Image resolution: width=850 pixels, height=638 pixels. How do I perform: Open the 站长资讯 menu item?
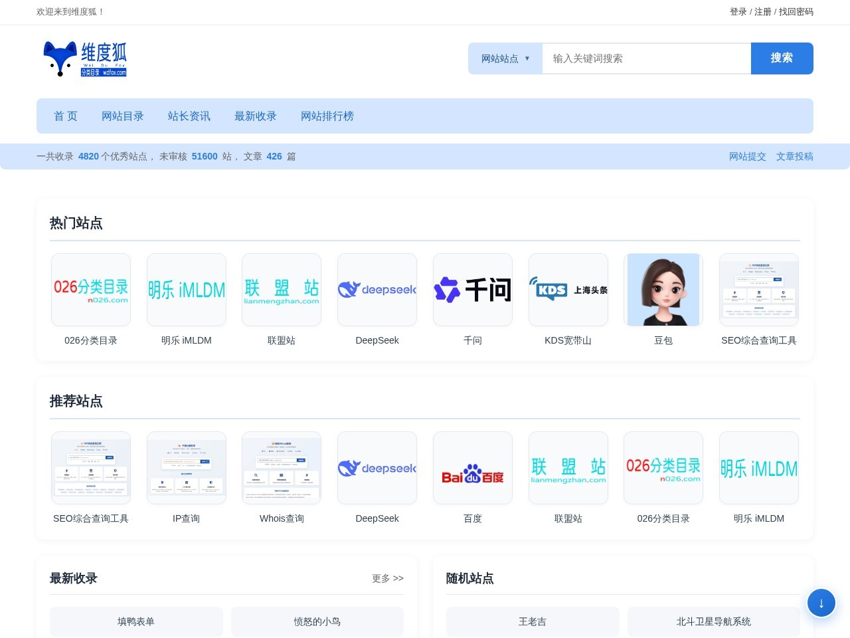tap(189, 116)
